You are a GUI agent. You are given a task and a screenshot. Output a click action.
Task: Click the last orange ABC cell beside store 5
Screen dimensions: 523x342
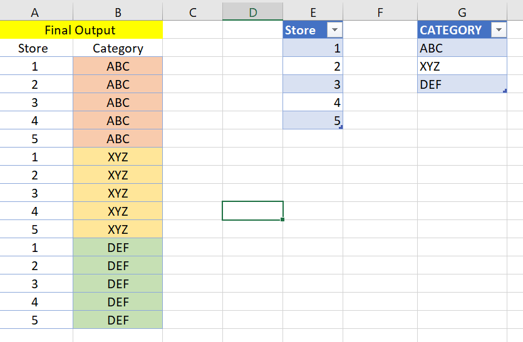118,139
